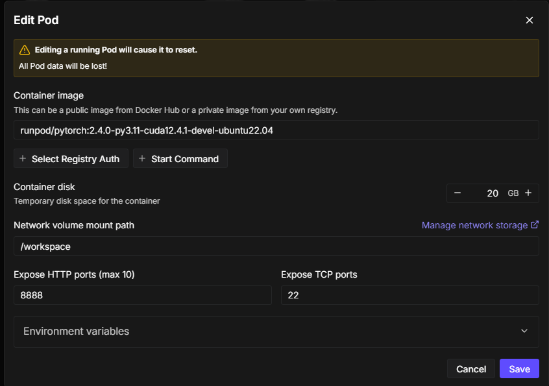Click the Expose HTTP ports input

(x=142, y=295)
